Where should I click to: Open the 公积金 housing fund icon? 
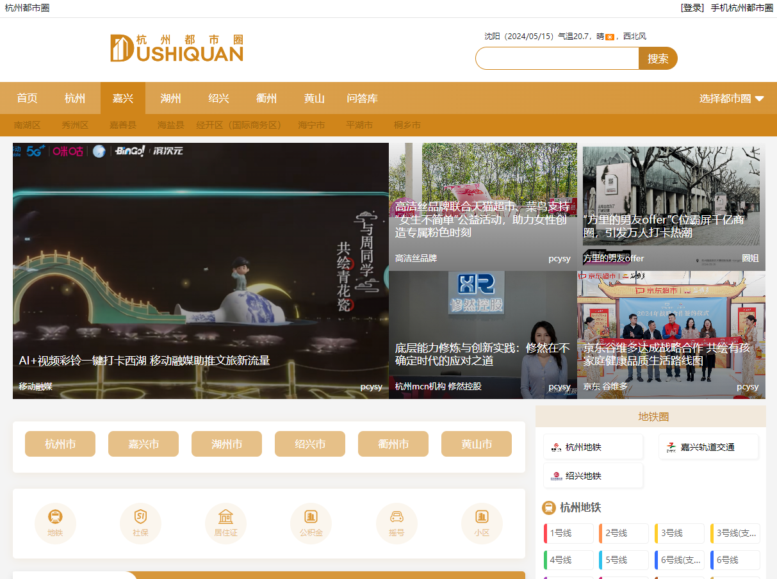[x=311, y=523]
